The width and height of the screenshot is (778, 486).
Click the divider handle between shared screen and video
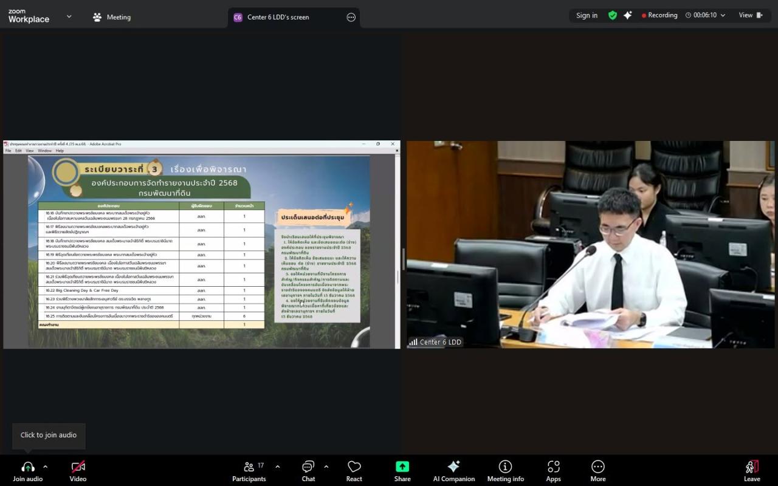coord(404,259)
